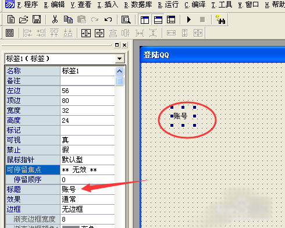This screenshot has height=228, width=285.
Task: Cut selection with the scissors icon
Action: [55, 20]
